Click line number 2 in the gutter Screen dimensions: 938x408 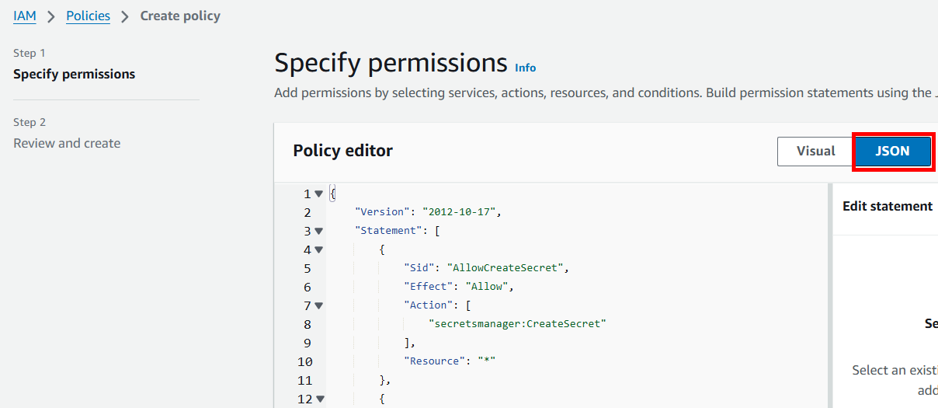click(x=307, y=213)
